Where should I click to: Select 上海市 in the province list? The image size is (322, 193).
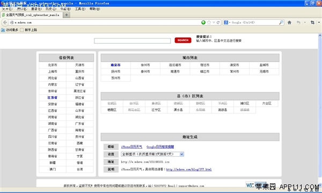[53, 72]
